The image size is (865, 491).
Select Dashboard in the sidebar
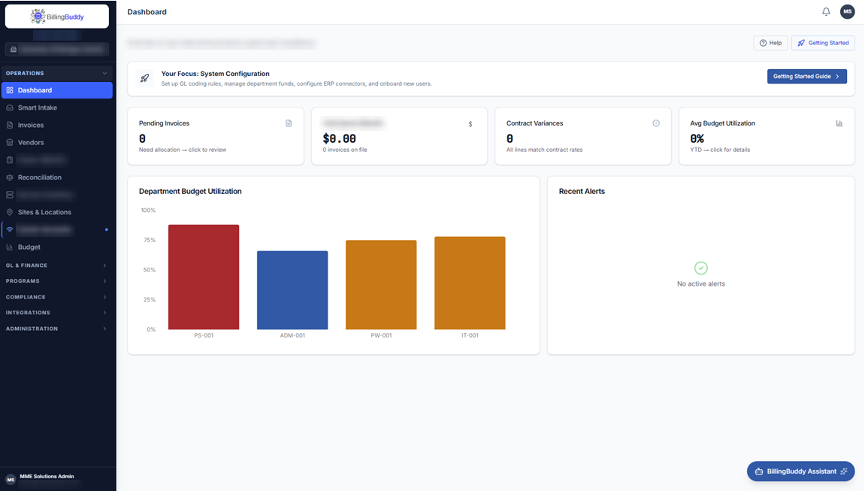tap(57, 90)
